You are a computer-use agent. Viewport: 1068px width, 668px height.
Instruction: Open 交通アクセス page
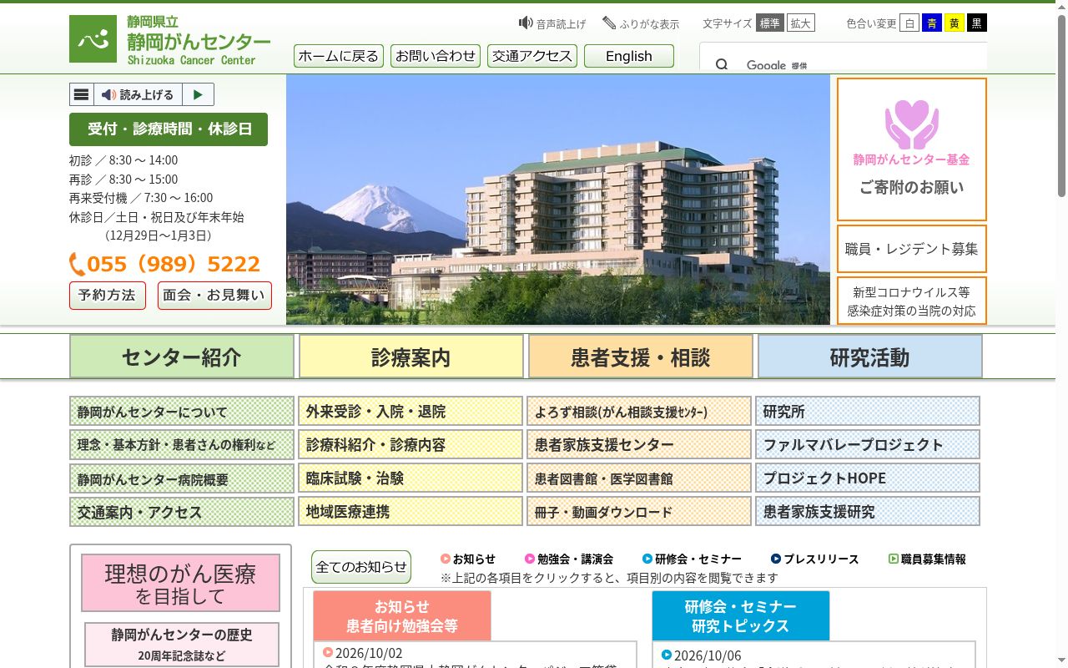[x=532, y=56]
